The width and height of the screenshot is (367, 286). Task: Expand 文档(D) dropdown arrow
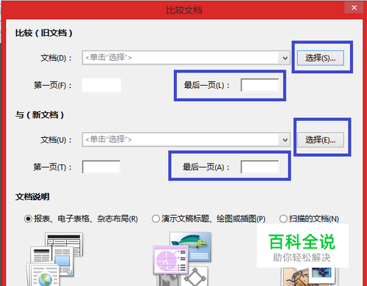[285, 58]
